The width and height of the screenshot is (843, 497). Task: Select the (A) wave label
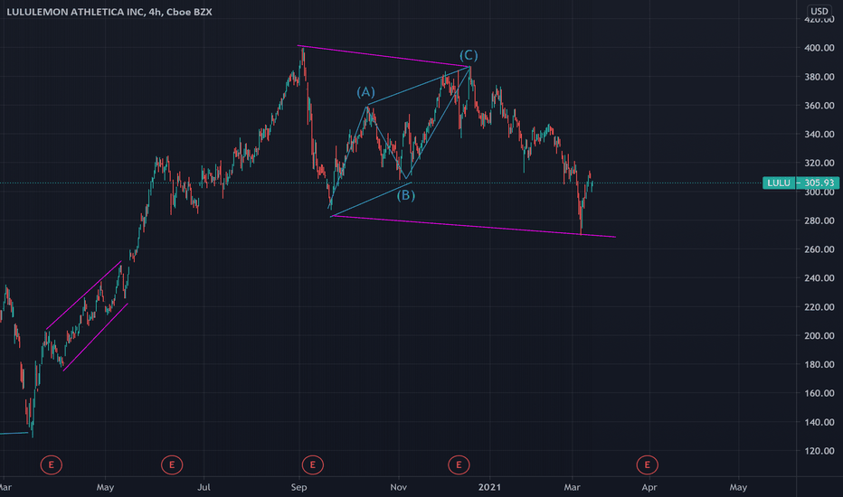[366, 92]
